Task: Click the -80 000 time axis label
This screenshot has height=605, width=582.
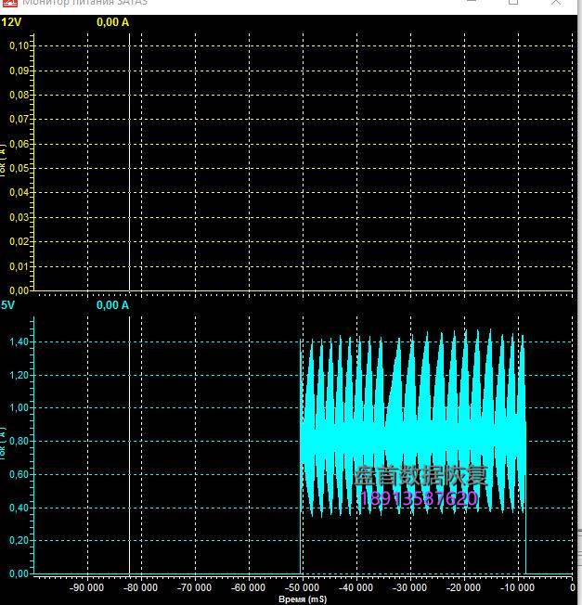Action: (x=140, y=587)
